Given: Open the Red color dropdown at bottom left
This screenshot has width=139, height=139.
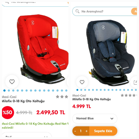Looking at the screenshot, I should pyautogui.click(x=27, y=135).
